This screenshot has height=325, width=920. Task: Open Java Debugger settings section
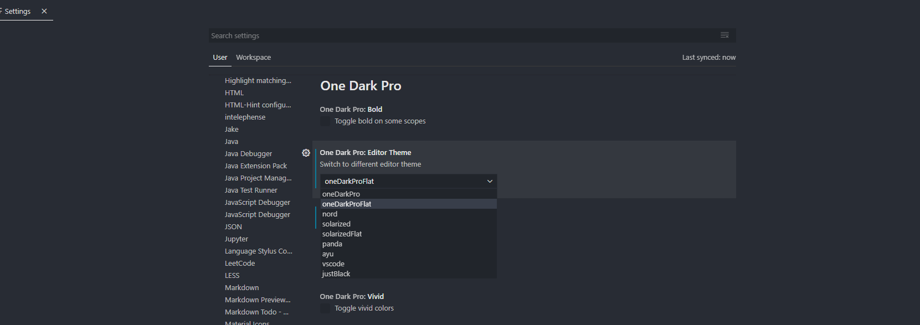(x=248, y=154)
